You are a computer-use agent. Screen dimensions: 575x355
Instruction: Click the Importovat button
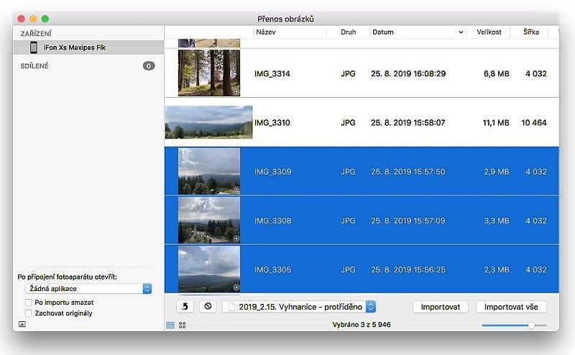tap(441, 307)
